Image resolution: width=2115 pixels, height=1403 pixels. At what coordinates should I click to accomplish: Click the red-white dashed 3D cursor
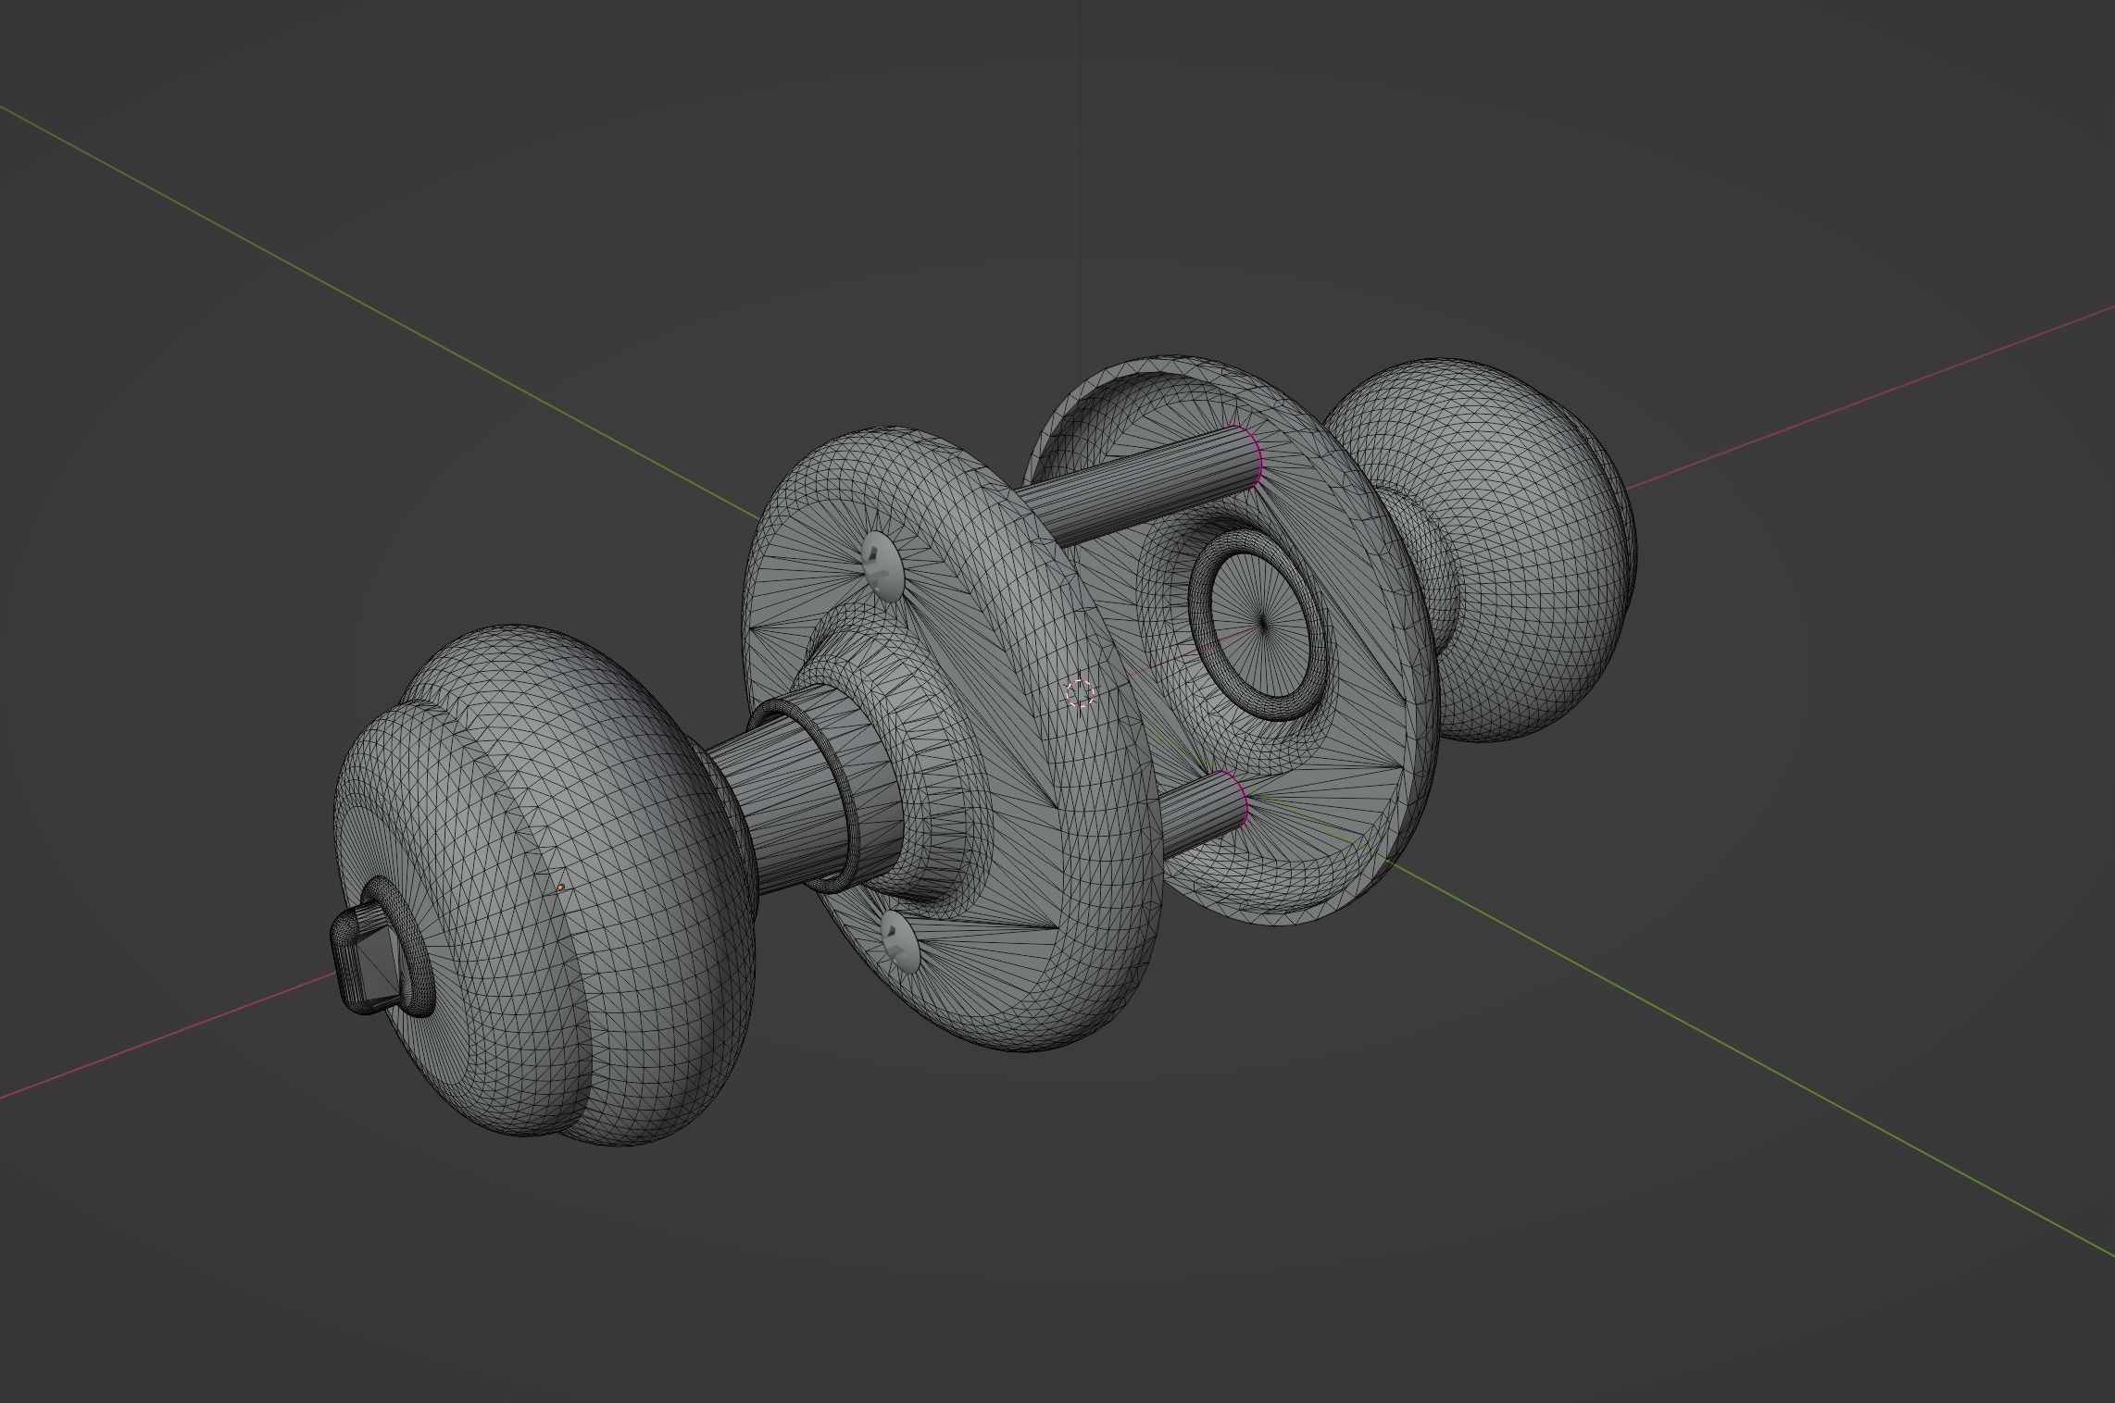point(1080,693)
